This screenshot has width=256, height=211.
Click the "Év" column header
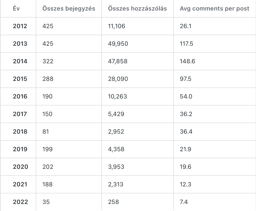tap(16, 9)
